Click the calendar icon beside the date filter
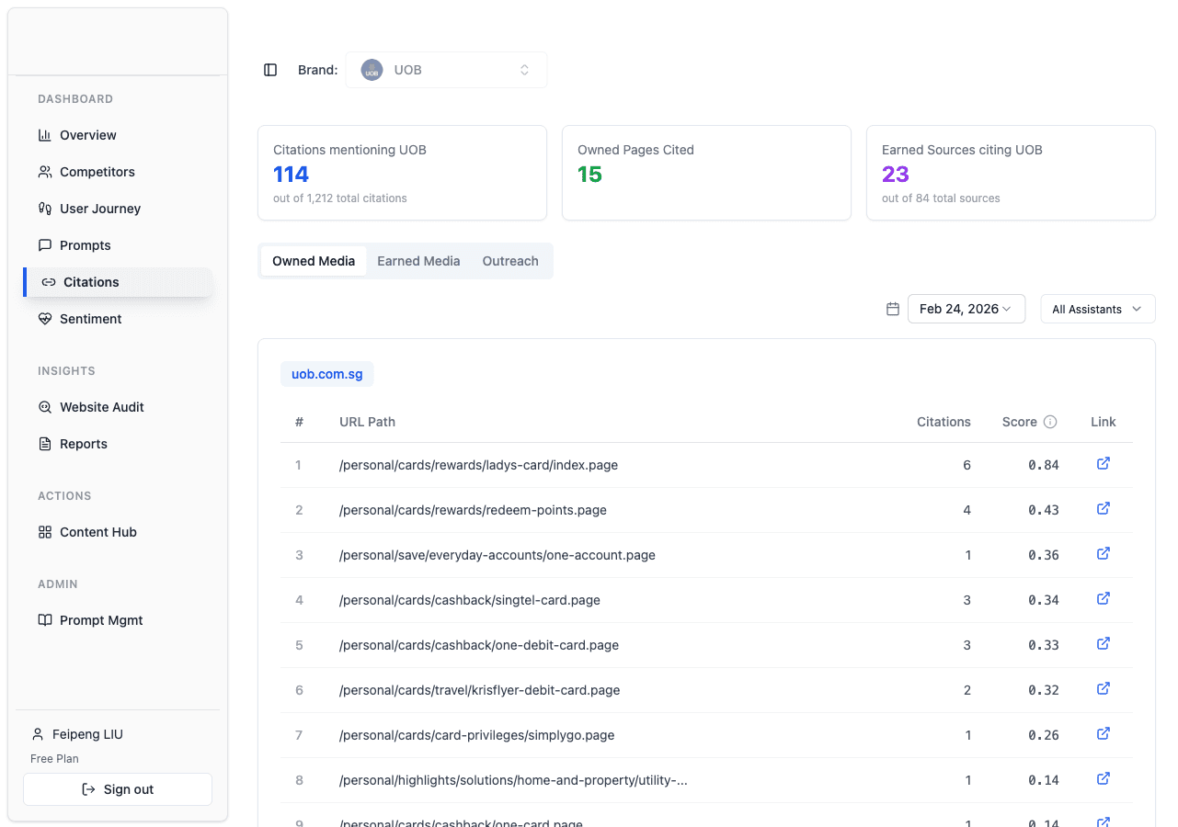 coord(892,309)
